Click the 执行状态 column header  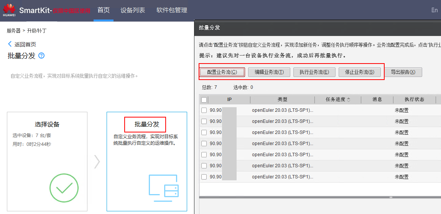414,100
